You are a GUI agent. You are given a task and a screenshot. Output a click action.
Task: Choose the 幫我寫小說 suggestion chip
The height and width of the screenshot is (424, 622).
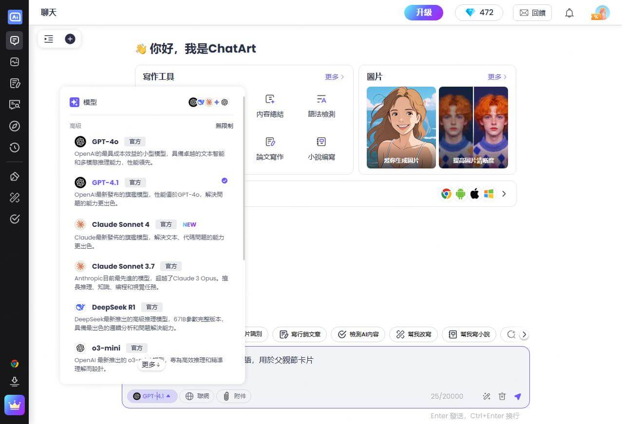pyautogui.click(x=469, y=334)
